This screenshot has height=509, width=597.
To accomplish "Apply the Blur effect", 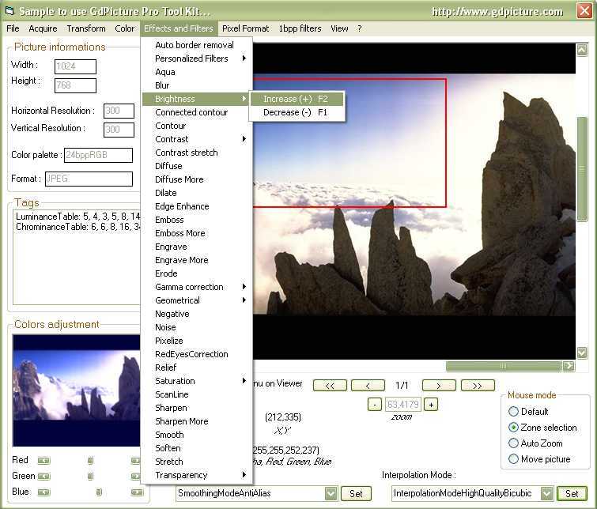I will (x=197, y=85).
